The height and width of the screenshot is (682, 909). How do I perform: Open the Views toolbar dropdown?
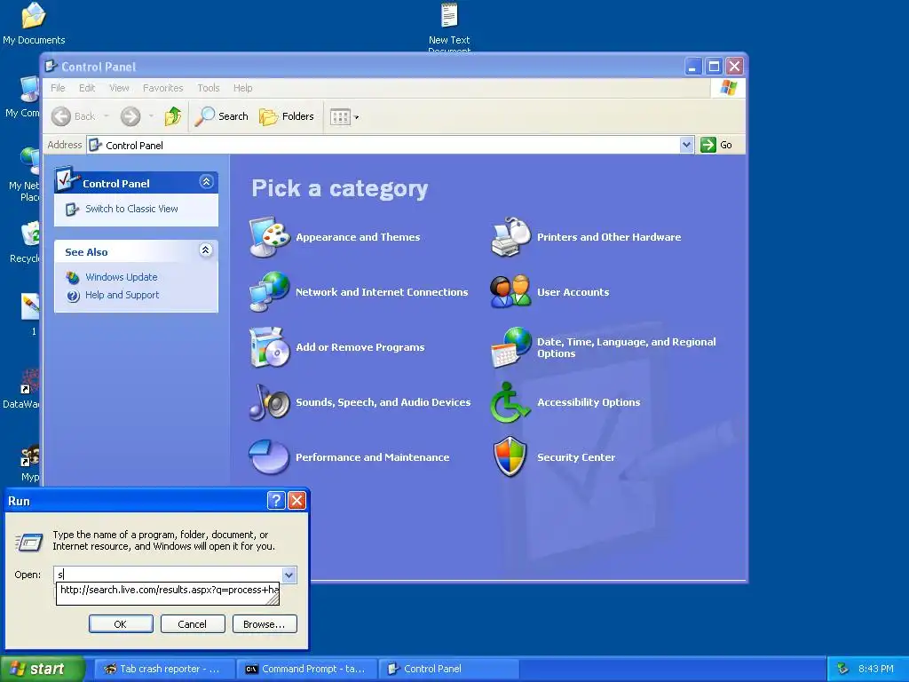pyautogui.click(x=344, y=116)
